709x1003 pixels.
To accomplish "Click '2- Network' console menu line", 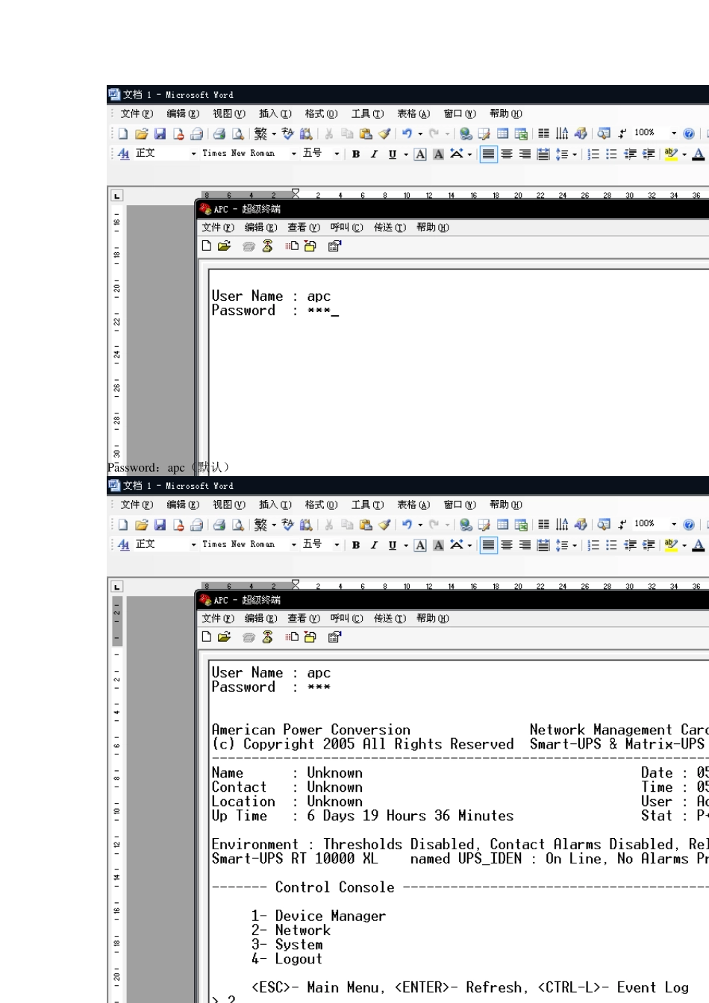I will point(291,930).
